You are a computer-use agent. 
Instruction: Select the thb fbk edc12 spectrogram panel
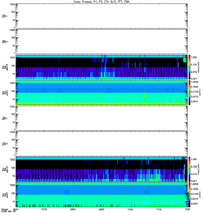click(102, 67)
